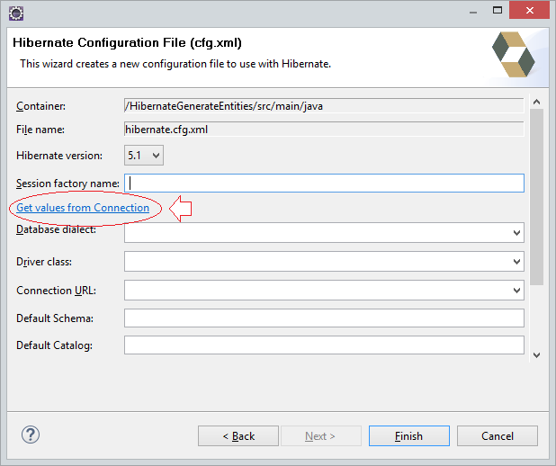Click the scrollbar down arrow
The width and height of the screenshot is (556, 466).
click(536, 355)
